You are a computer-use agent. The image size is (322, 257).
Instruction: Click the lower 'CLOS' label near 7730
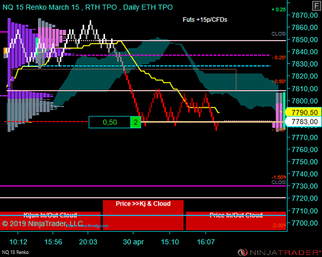click(279, 182)
